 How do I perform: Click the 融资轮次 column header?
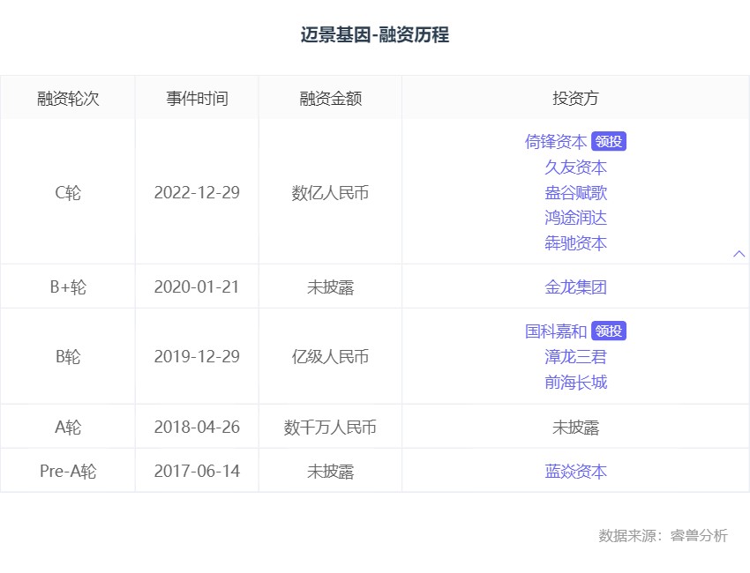click(68, 99)
